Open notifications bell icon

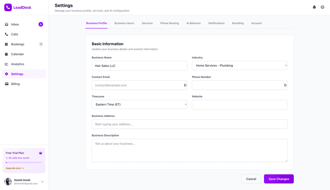314,7
